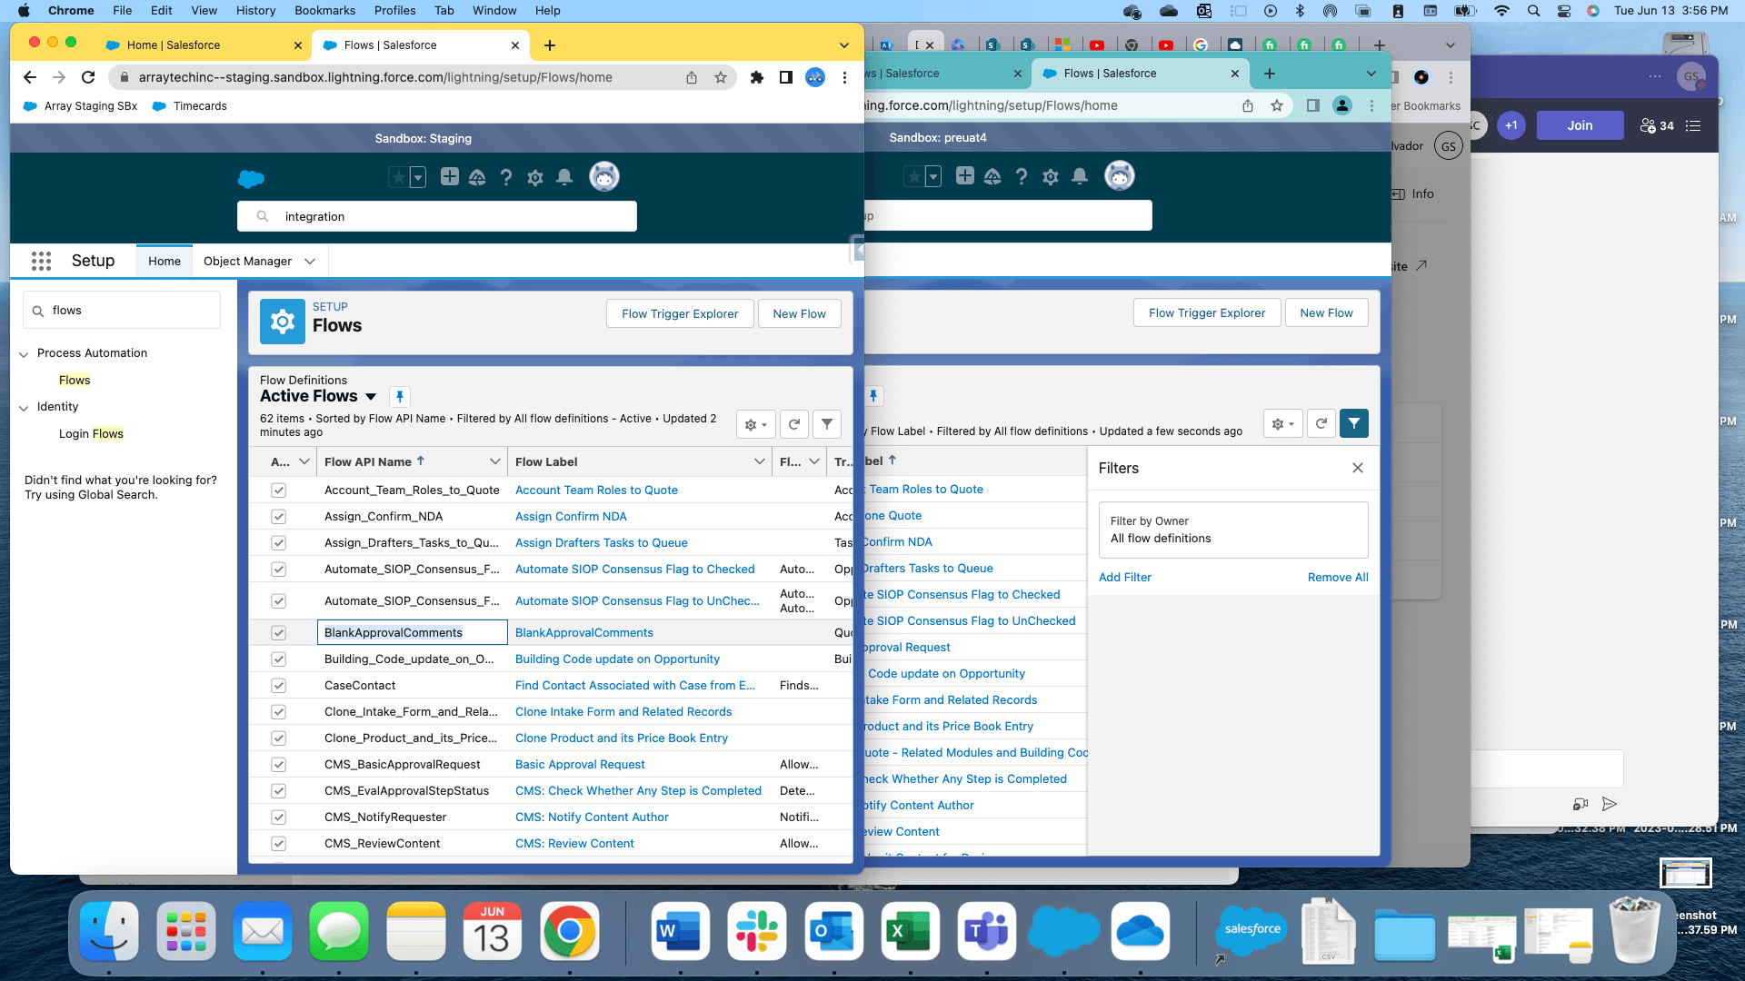Go back in the Staging browser window
1745x981 pixels.
(x=30, y=77)
